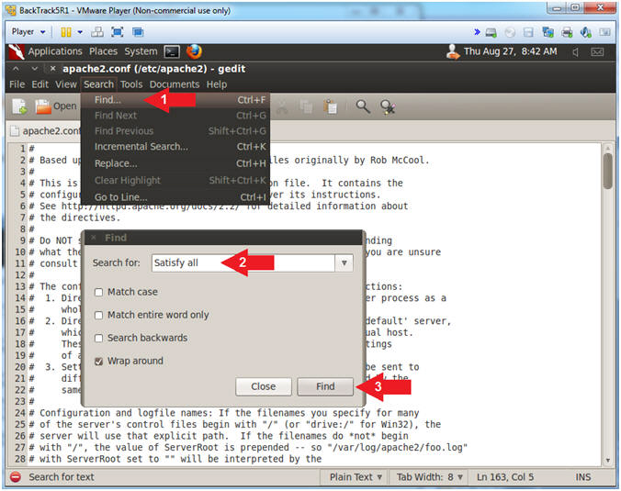Click VMware pause virtual machine icon
Screen dimensions: 621x491
pos(66,32)
